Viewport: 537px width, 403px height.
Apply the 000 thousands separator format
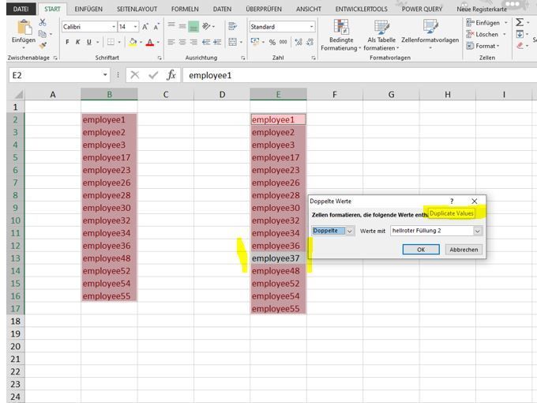[283, 42]
